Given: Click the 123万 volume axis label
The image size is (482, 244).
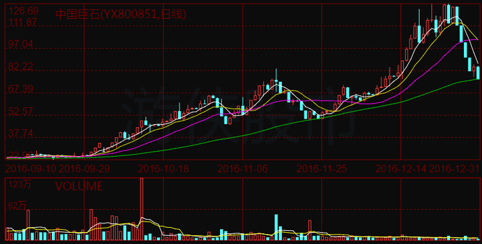Looking at the screenshot, I should (19, 184).
